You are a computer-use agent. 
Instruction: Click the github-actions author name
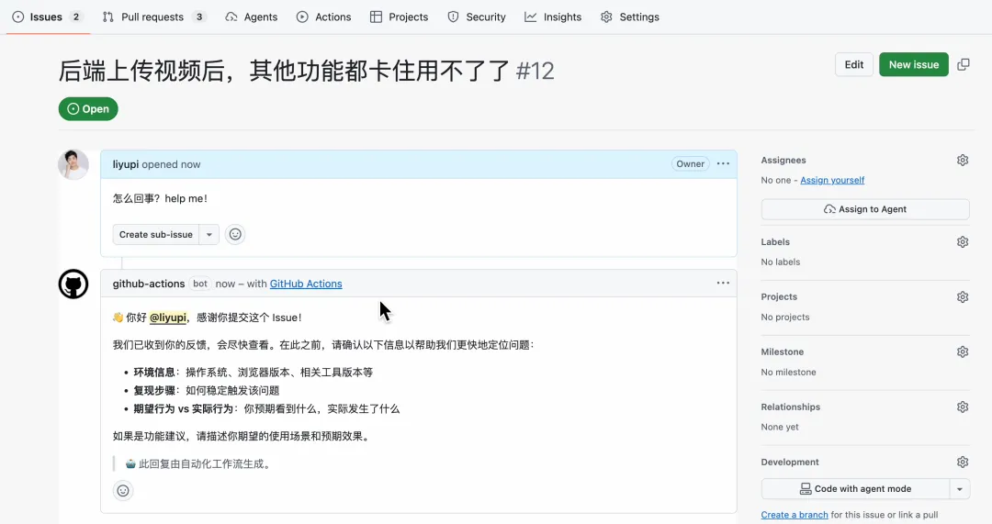click(x=149, y=284)
